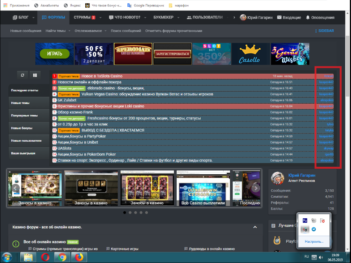Click the device icon beside the Ru tray icon

[314, 221]
